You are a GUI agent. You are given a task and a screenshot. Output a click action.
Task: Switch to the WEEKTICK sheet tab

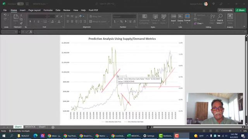[30, 127]
